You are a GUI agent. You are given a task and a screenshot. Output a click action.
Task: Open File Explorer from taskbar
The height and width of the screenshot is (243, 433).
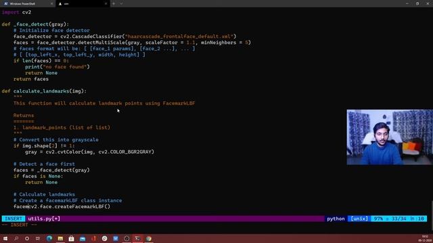[x=60, y=238]
